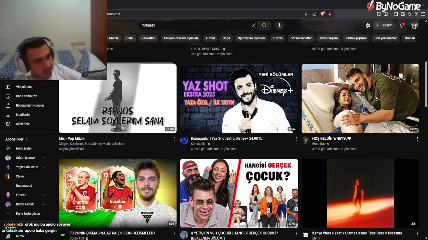Select the Aksiyon-macera oyunları chip

click(181, 38)
